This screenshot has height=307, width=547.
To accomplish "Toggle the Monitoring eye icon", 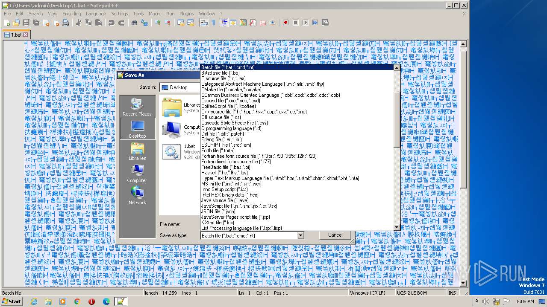I will click(273, 23).
